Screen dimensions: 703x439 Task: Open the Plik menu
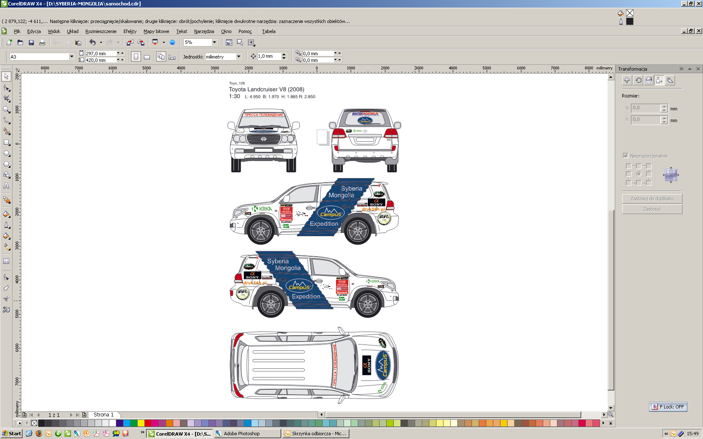pos(17,31)
